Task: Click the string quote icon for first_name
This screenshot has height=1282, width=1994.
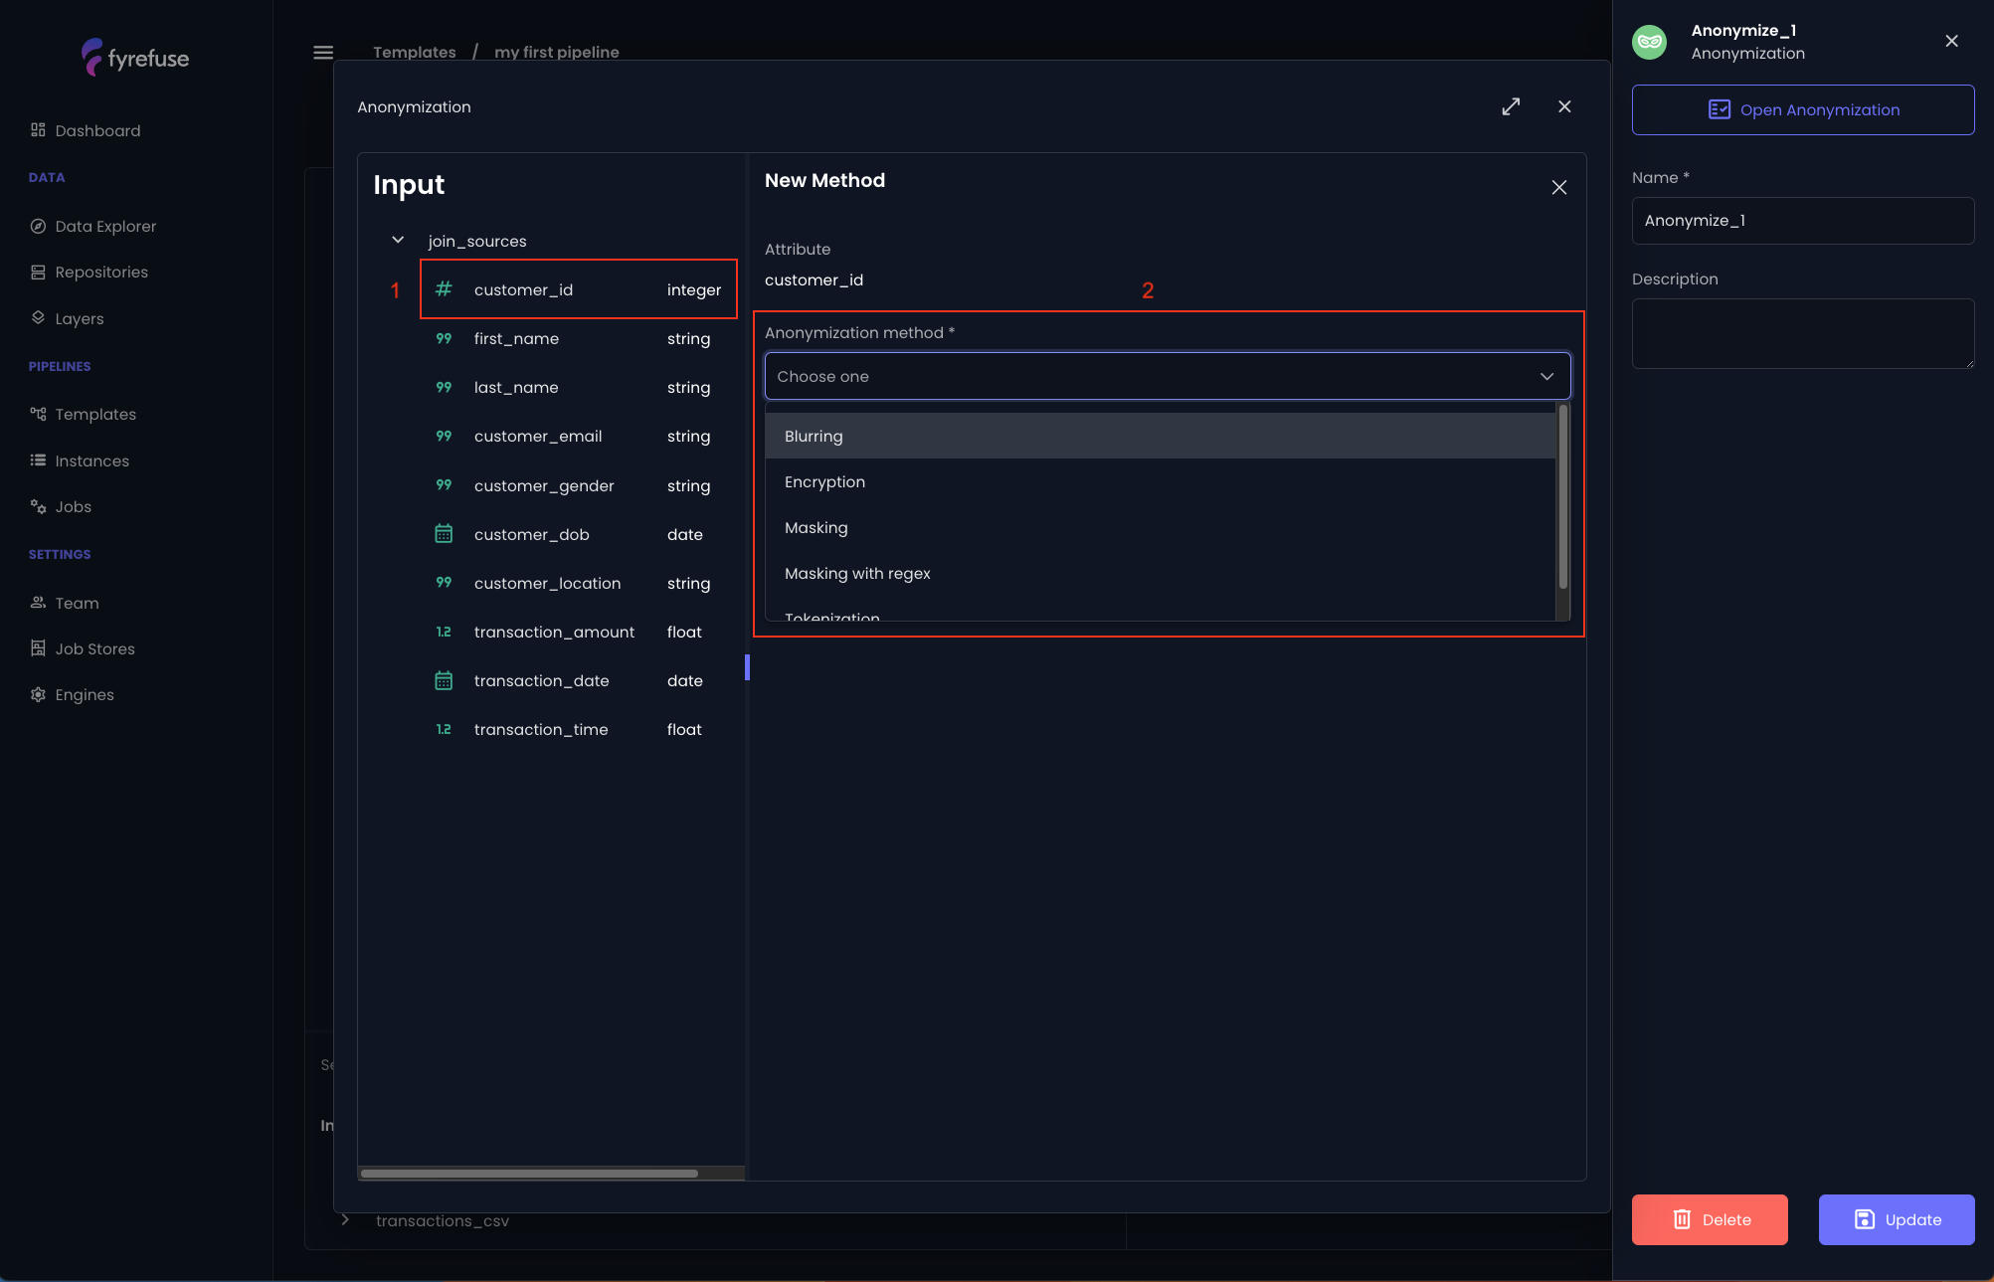Action: click(x=444, y=338)
